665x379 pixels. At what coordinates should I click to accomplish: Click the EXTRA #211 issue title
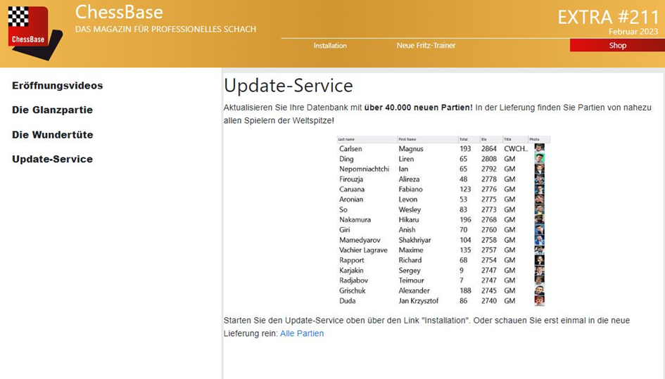tap(607, 17)
